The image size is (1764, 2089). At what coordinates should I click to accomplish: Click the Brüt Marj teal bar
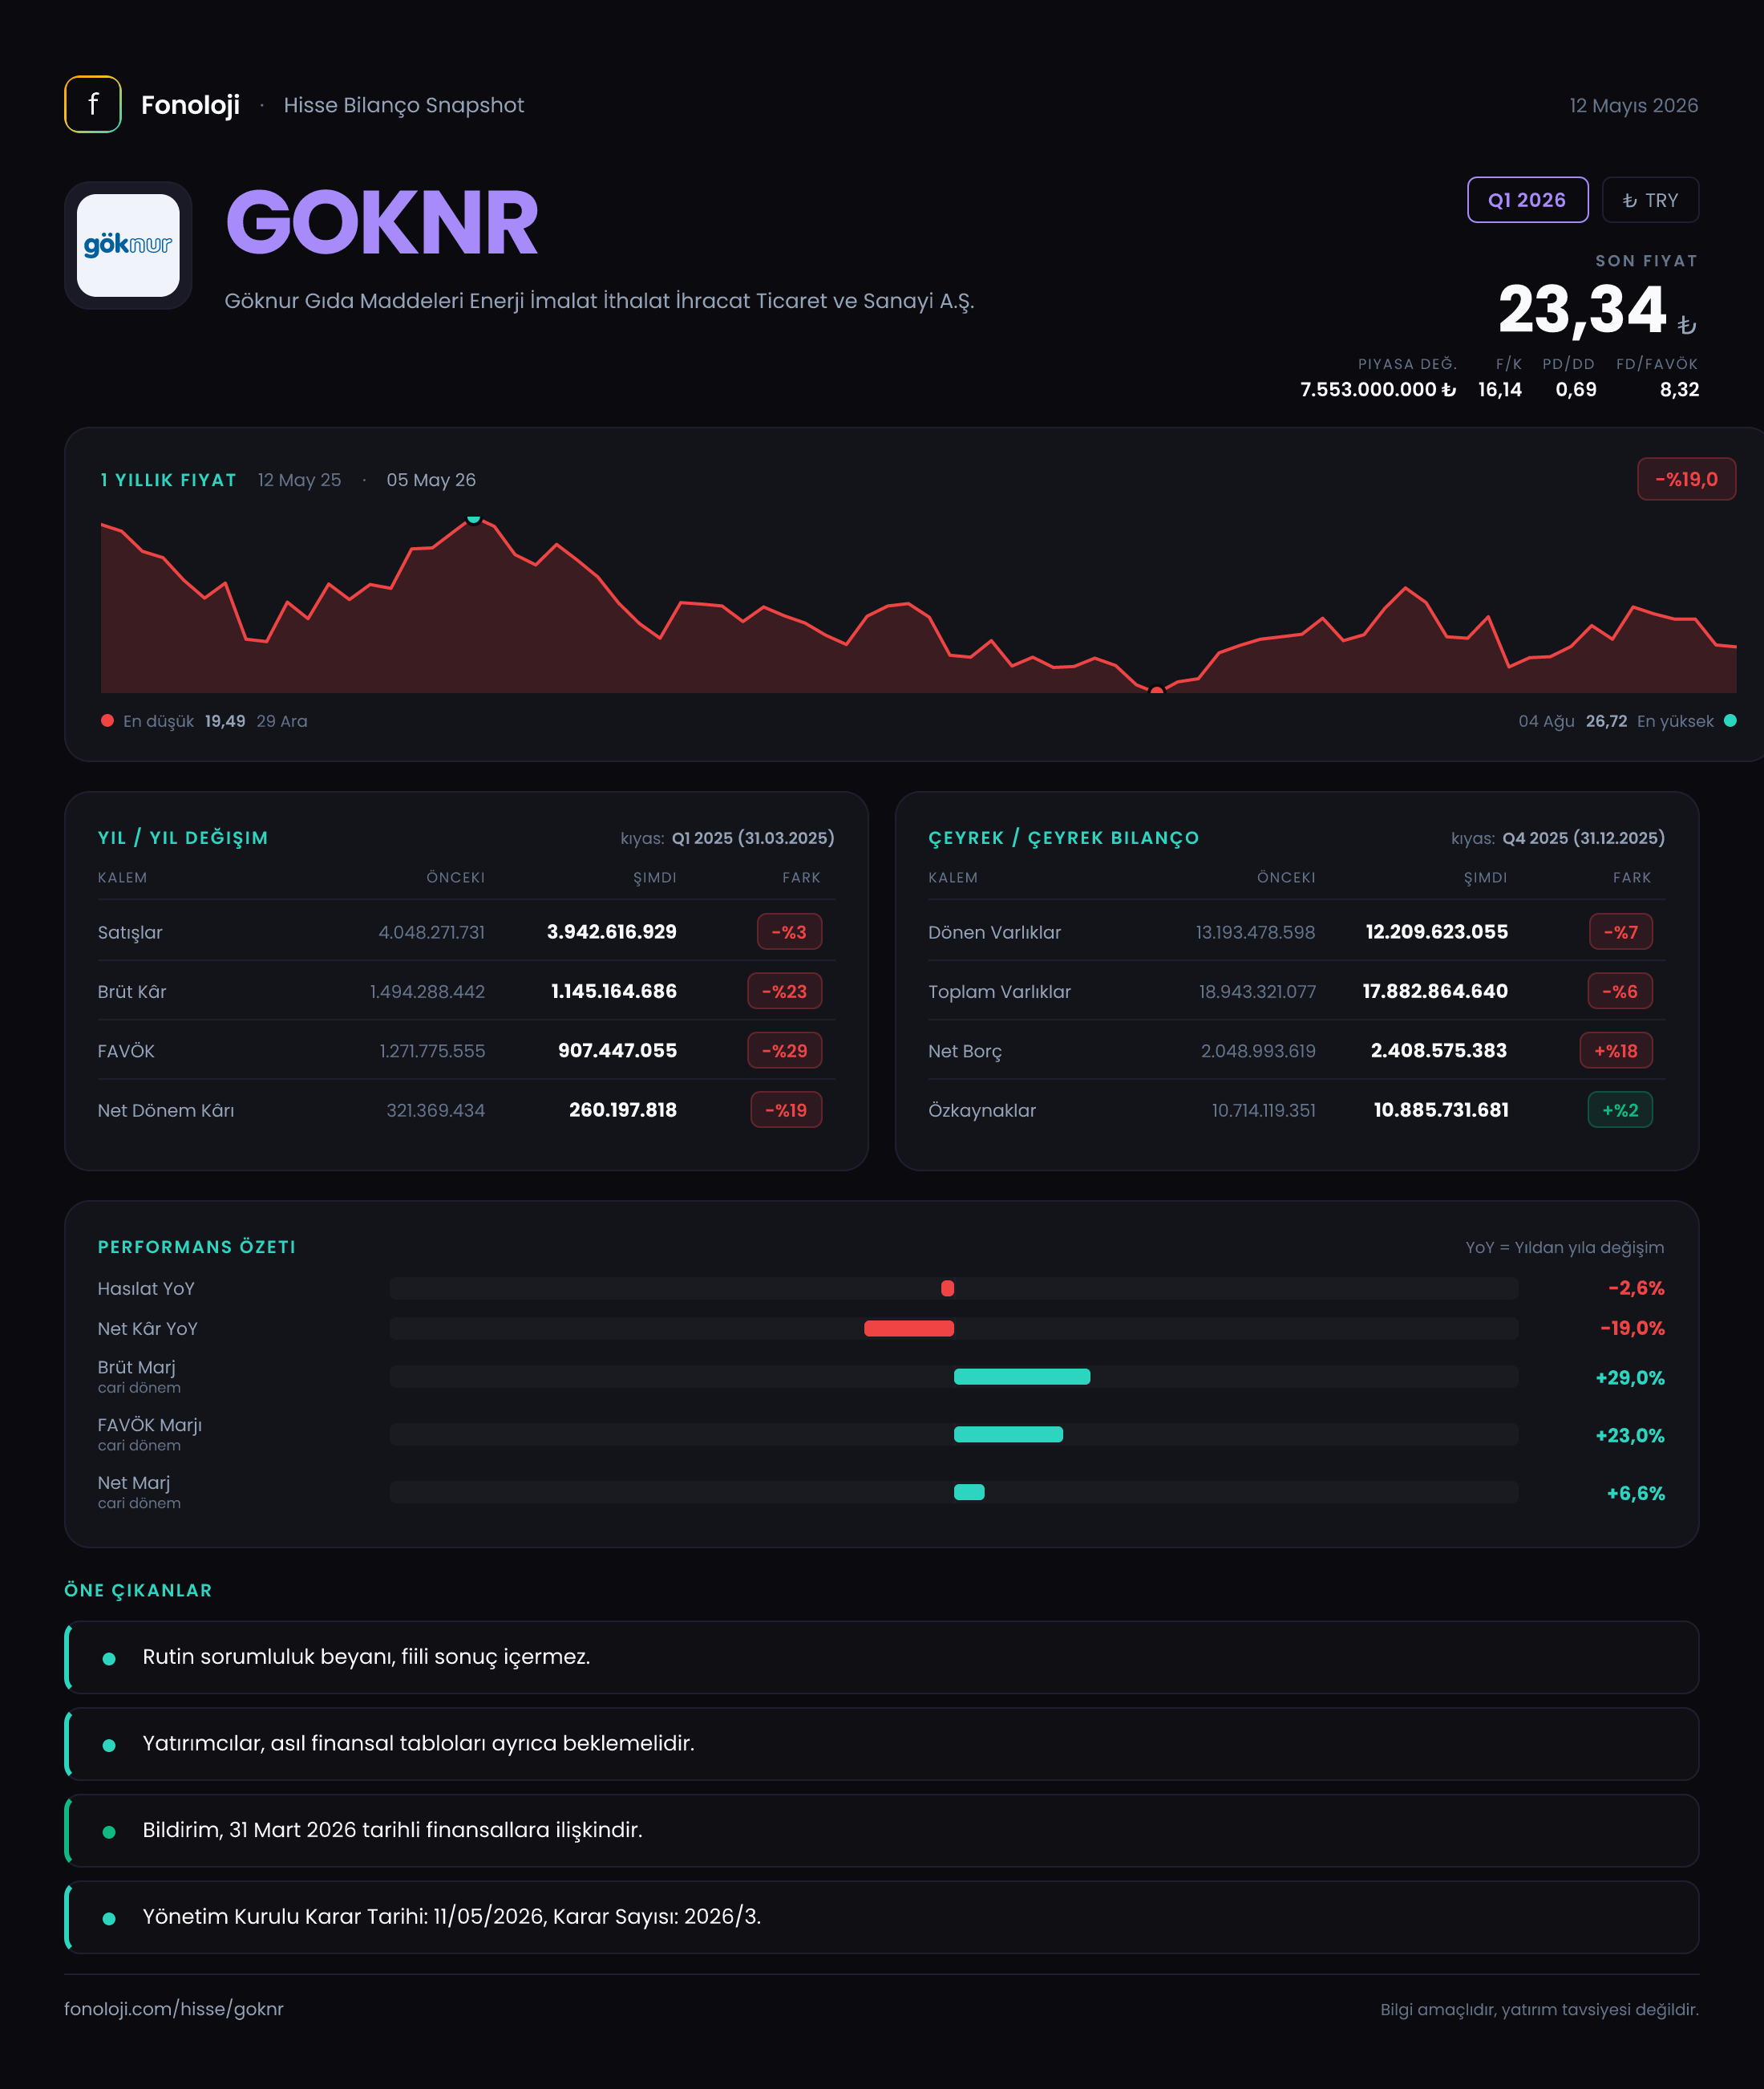click(x=1022, y=1377)
